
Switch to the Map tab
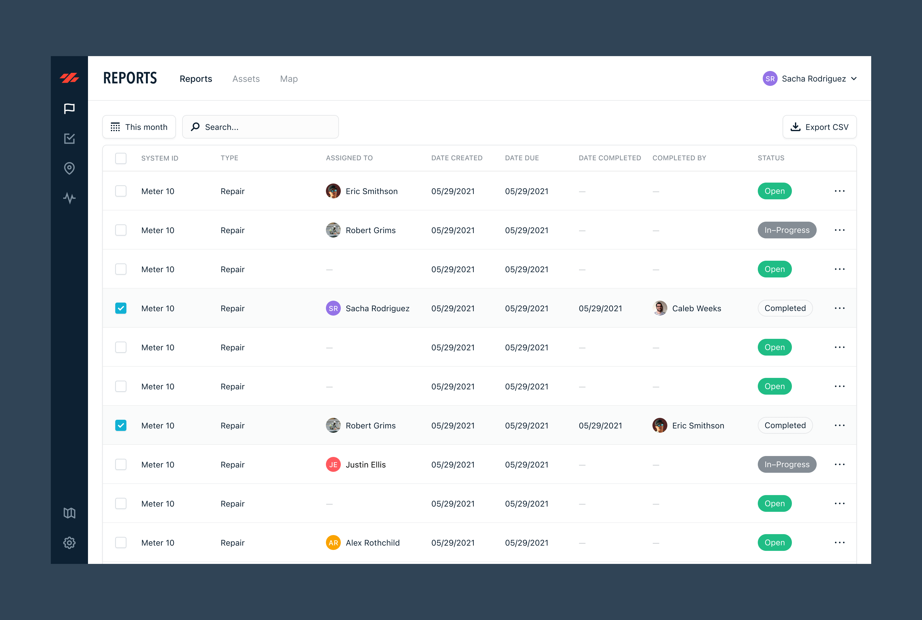(x=288, y=79)
